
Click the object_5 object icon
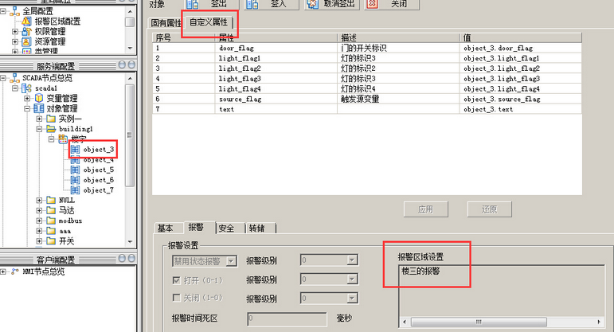[x=75, y=170]
